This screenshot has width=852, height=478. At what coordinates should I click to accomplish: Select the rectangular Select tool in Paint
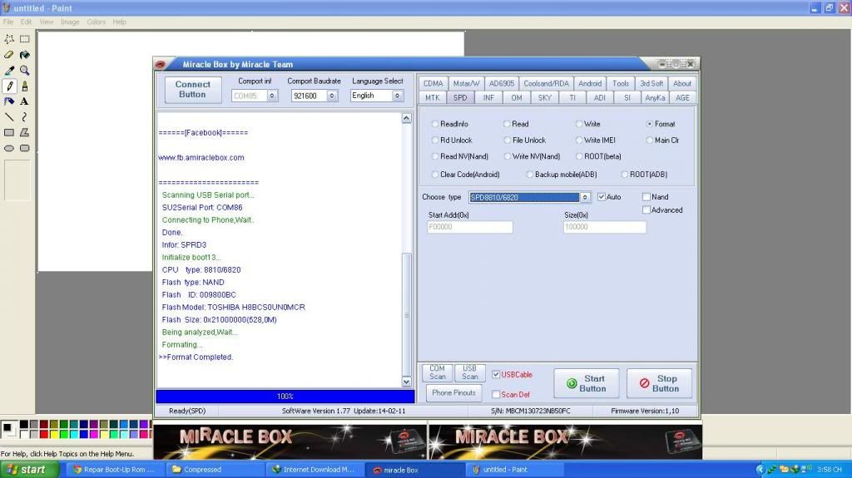[25, 39]
